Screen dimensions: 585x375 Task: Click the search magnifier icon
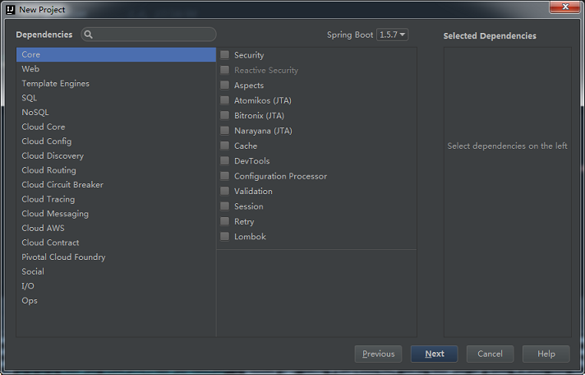88,35
